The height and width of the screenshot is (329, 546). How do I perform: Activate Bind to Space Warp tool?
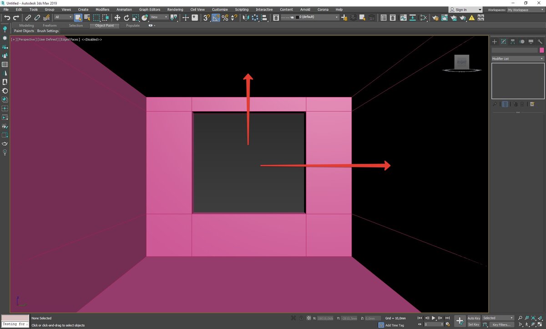tap(47, 18)
